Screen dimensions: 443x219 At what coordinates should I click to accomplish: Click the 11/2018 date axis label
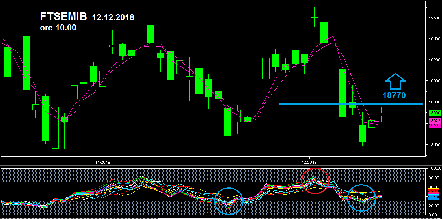(x=102, y=163)
